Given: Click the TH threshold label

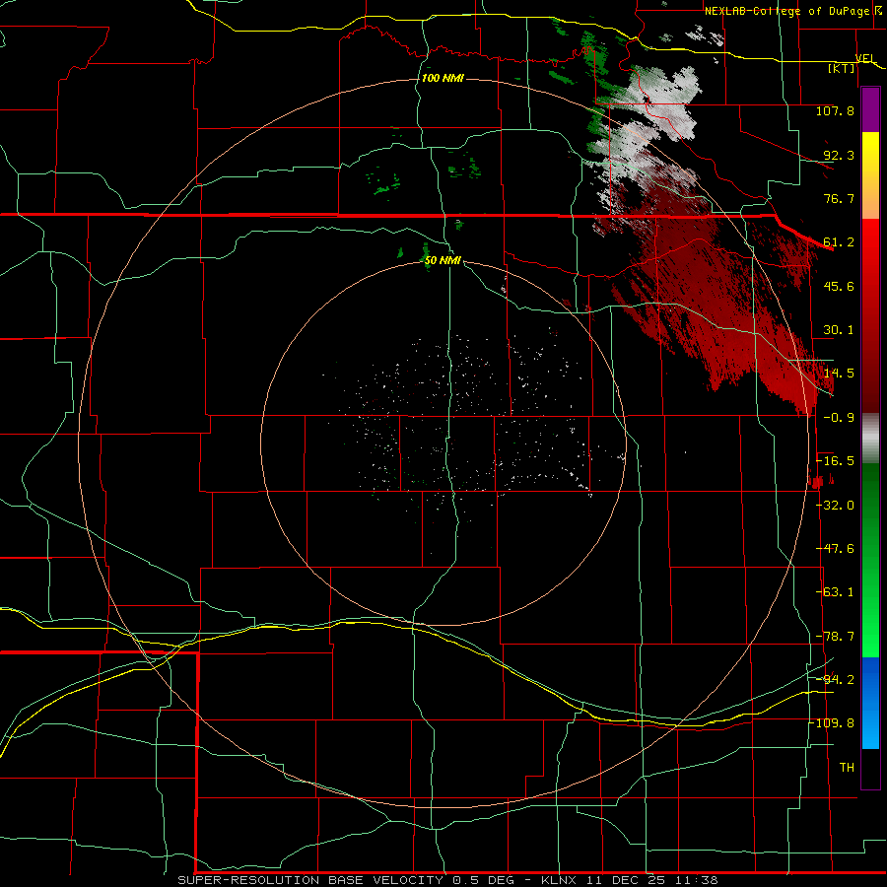Looking at the screenshot, I should (x=847, y=768).
